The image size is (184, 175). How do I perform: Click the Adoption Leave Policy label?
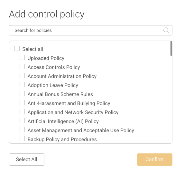[53, 85]
